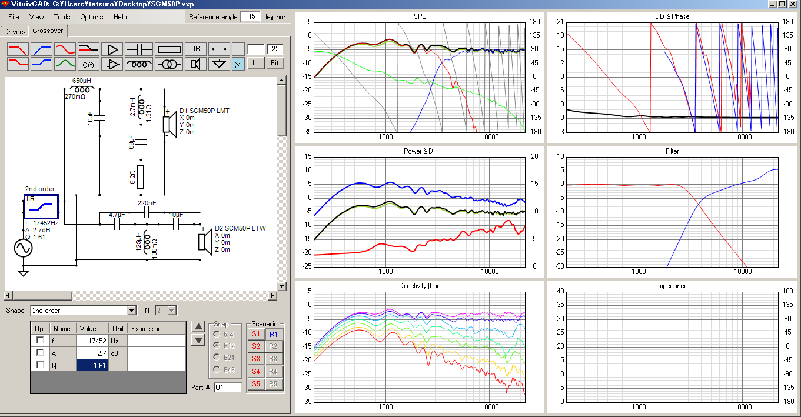Add a loudspeaker driver component
Image resolution: width=801 pixels, height=417 pixels.
tap(196, 64)
